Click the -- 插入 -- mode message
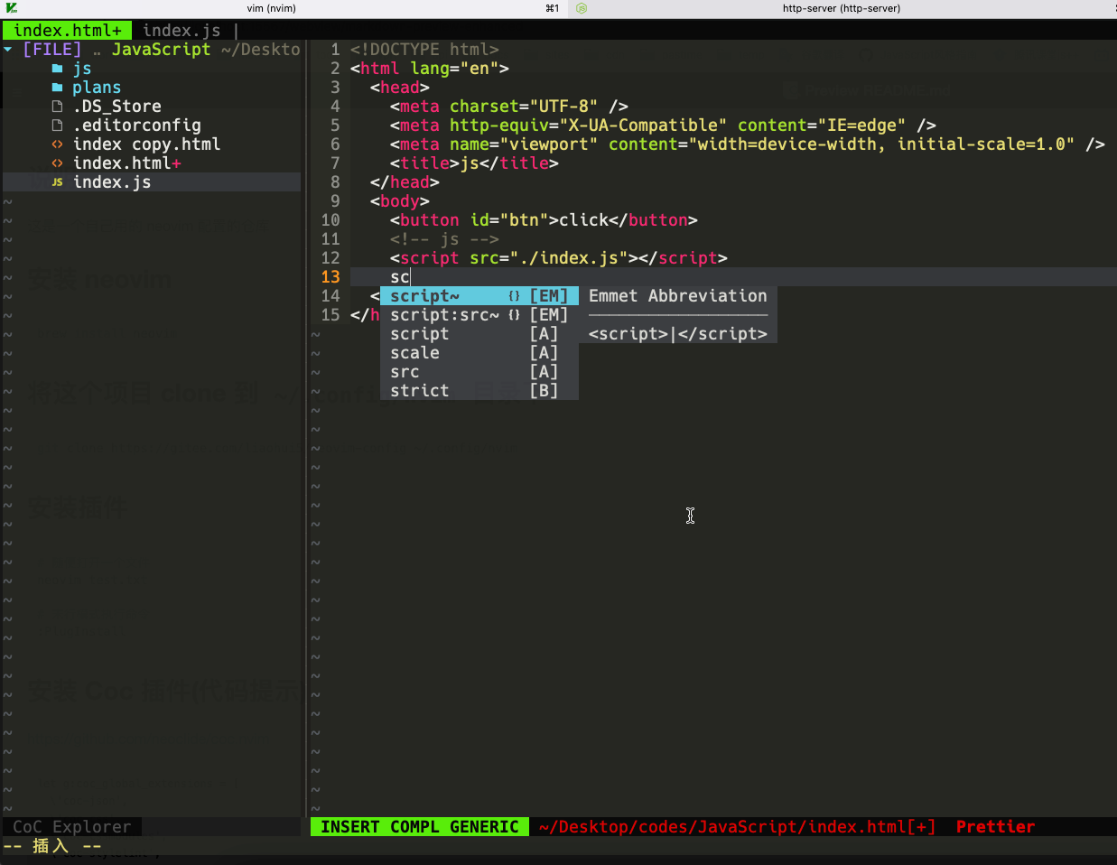Viewport: 1117px width, 865px height. click(x=52, y=846)
